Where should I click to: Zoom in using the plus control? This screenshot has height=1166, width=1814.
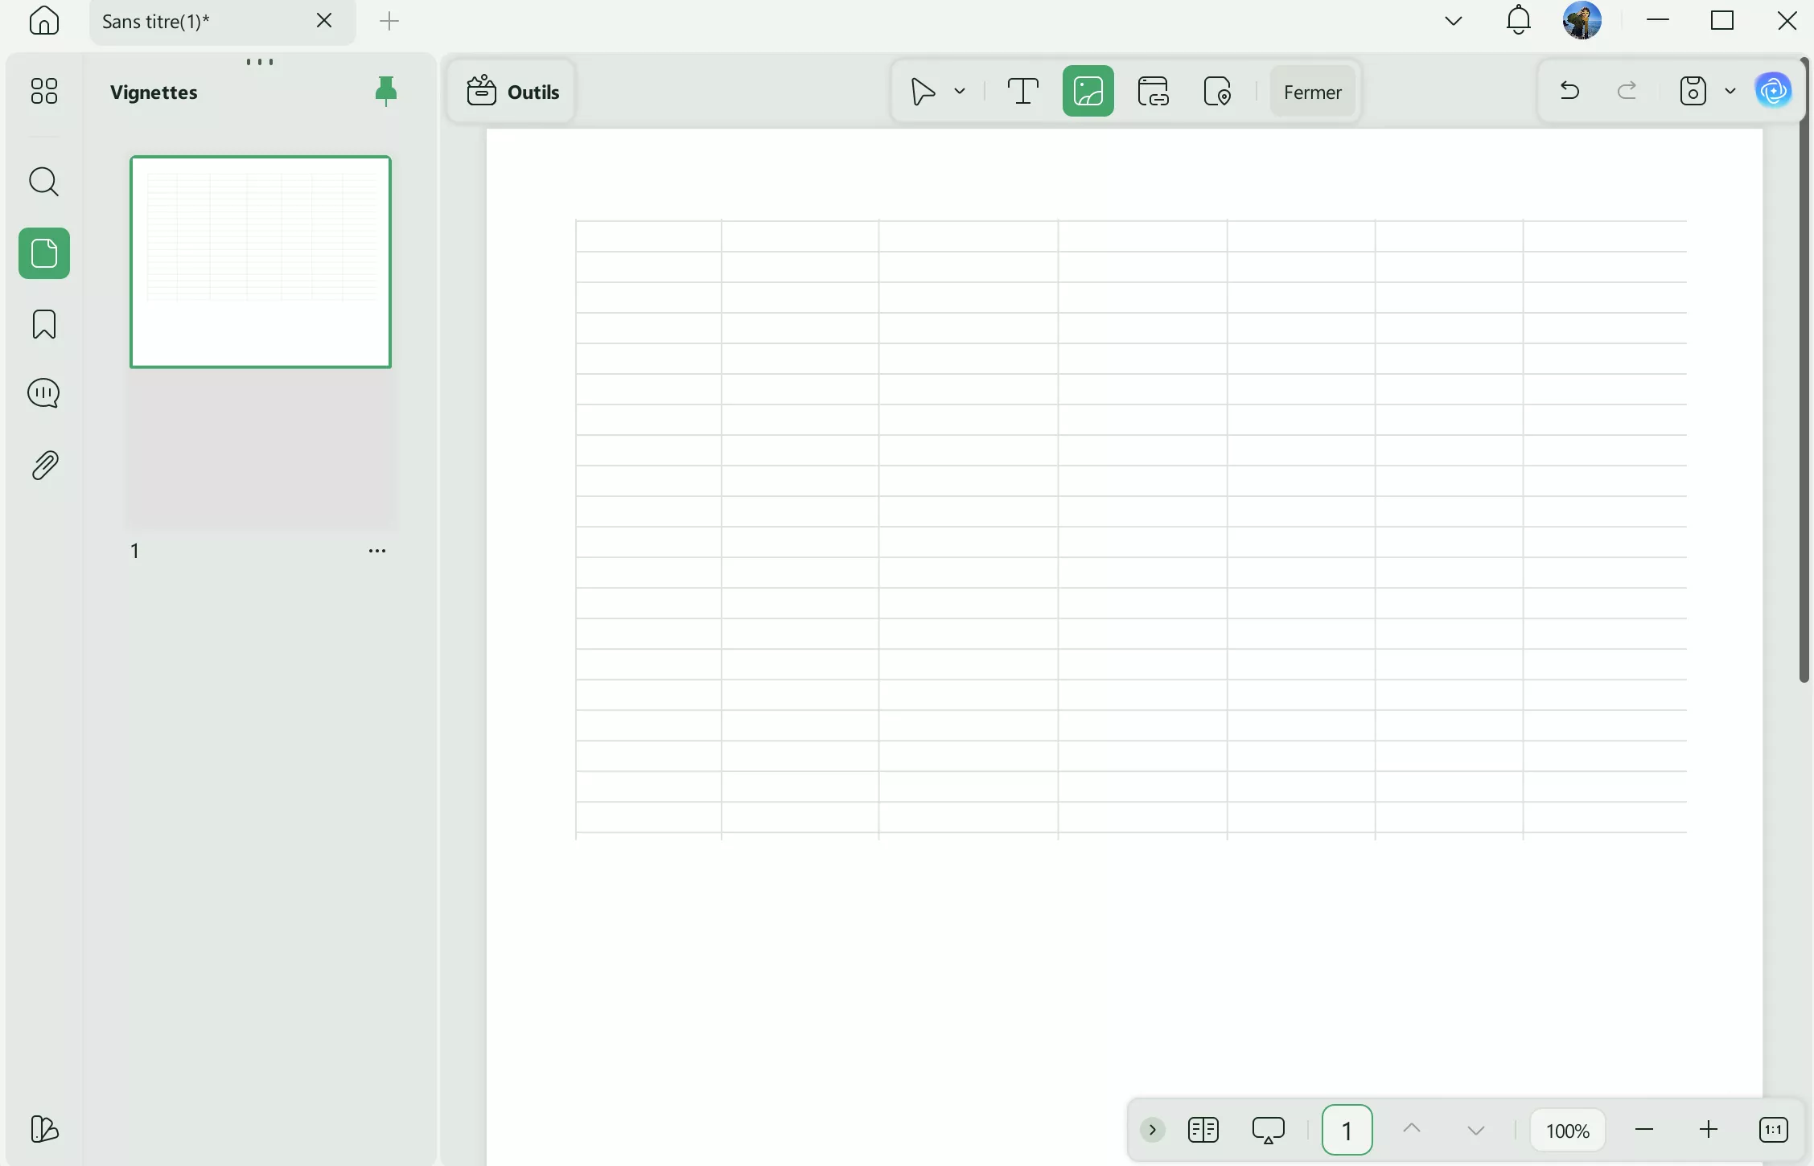[x=1709, y=1129]
